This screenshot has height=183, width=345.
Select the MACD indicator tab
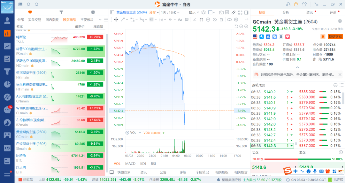130,164
